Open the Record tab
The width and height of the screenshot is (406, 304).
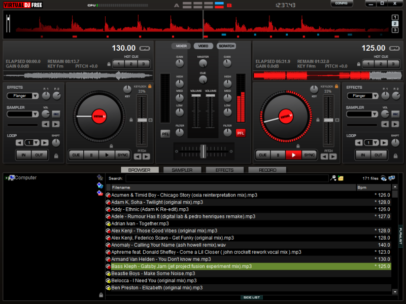coord(267,170)
